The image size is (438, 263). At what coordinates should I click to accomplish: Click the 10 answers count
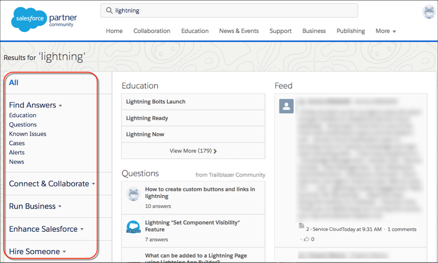coord(158,206)
